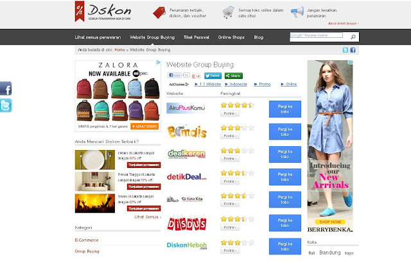Open 'Website Group Buying' menu item

pos(152,37)
